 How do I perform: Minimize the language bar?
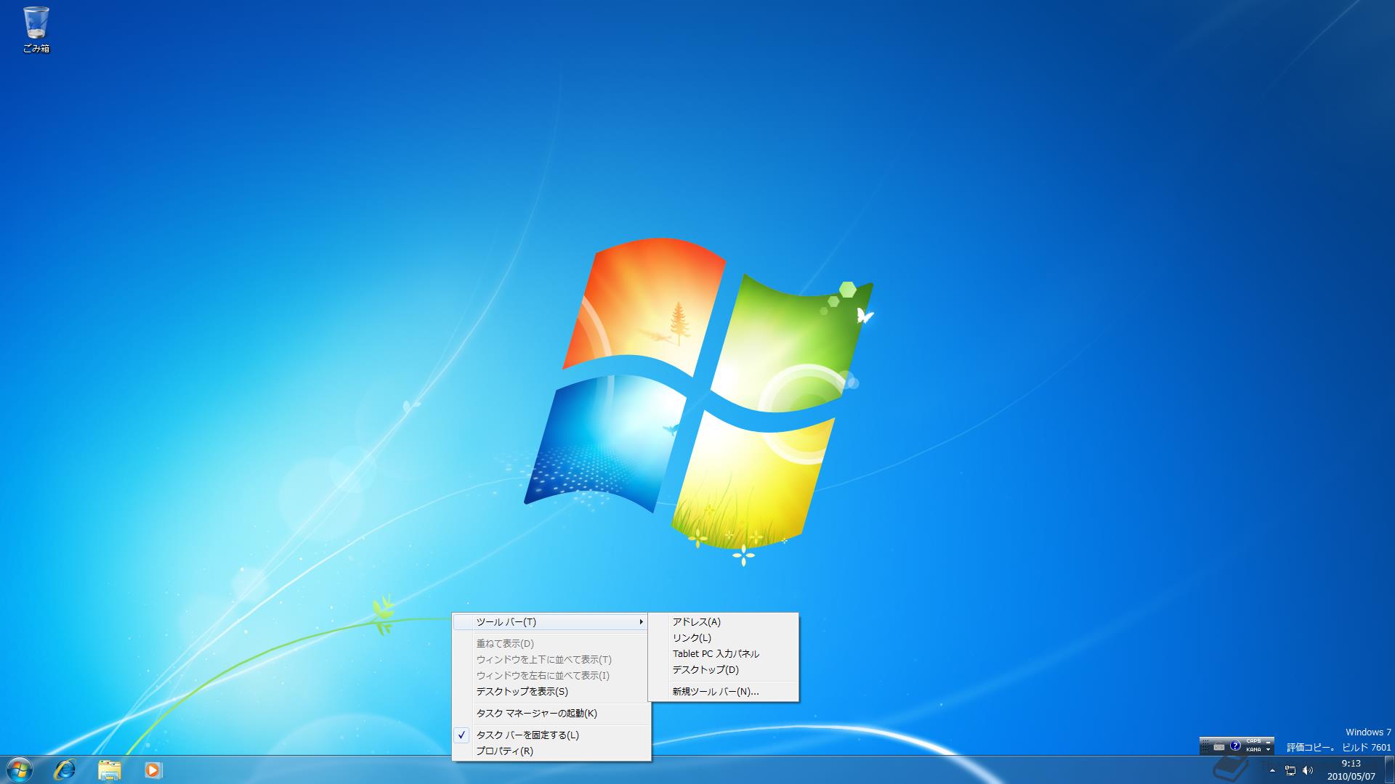tap(1268, 742)
